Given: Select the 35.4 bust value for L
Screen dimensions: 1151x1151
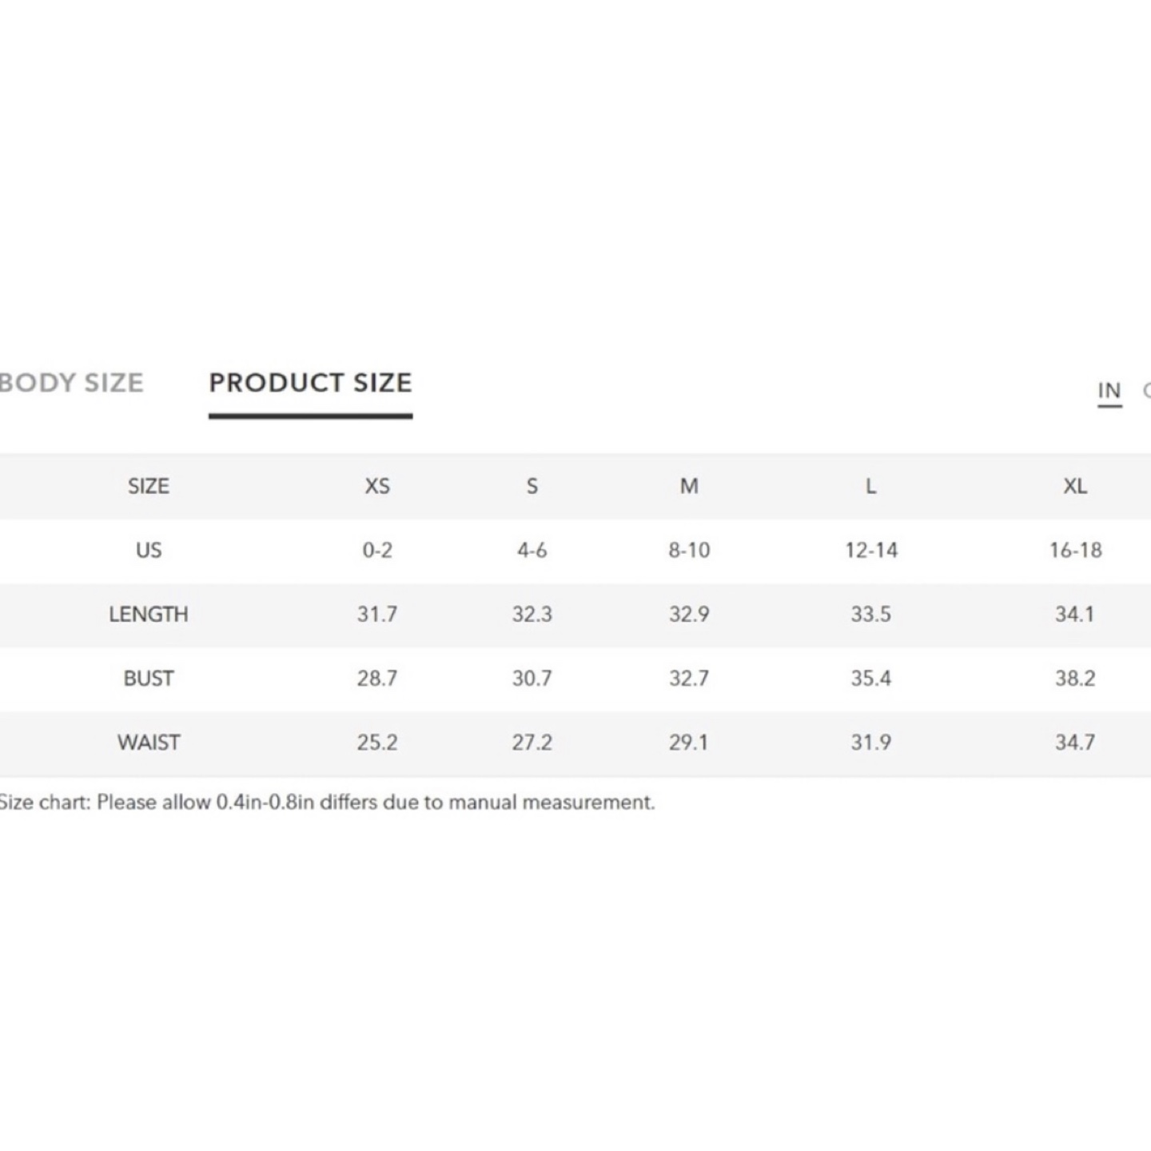Looking at the screenshot, I should 870,678.
